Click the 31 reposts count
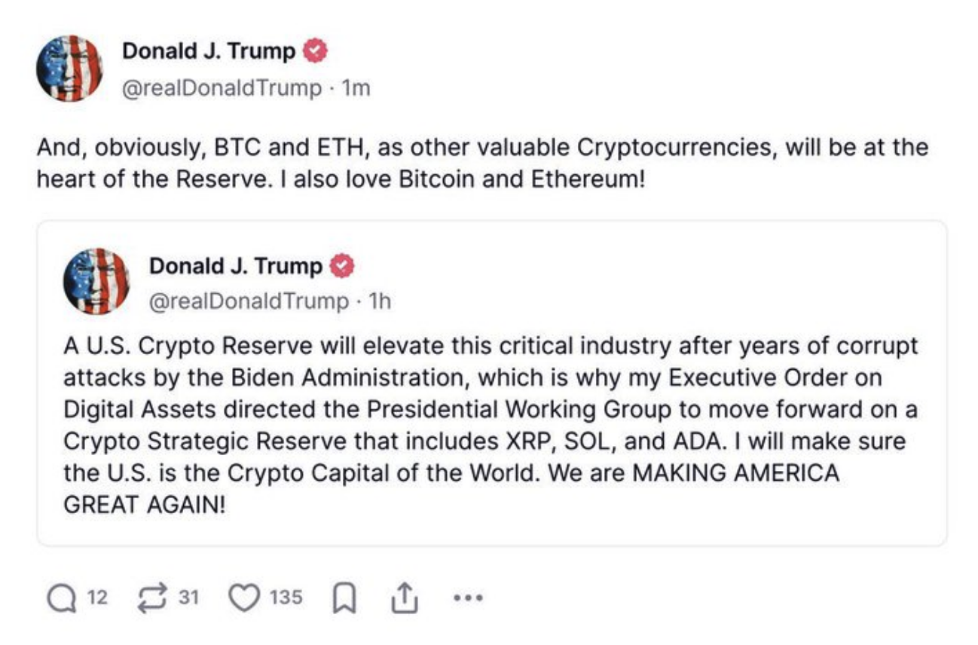 click(x=188, y=598)
